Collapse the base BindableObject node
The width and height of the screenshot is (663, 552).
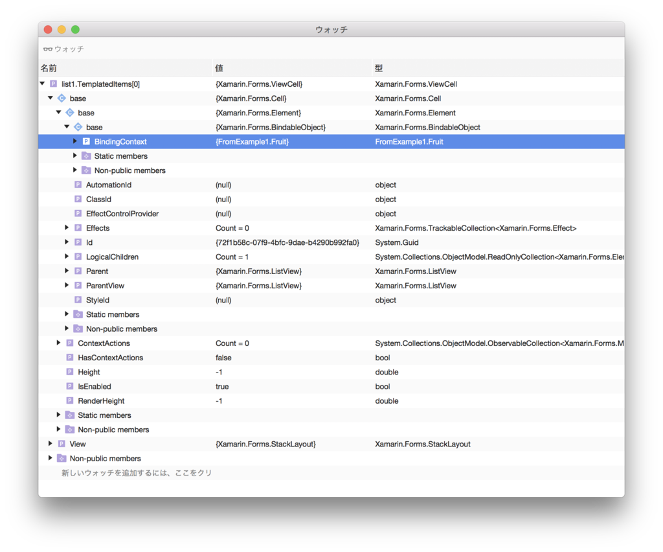pyautogui.click(x=67, y=127)
